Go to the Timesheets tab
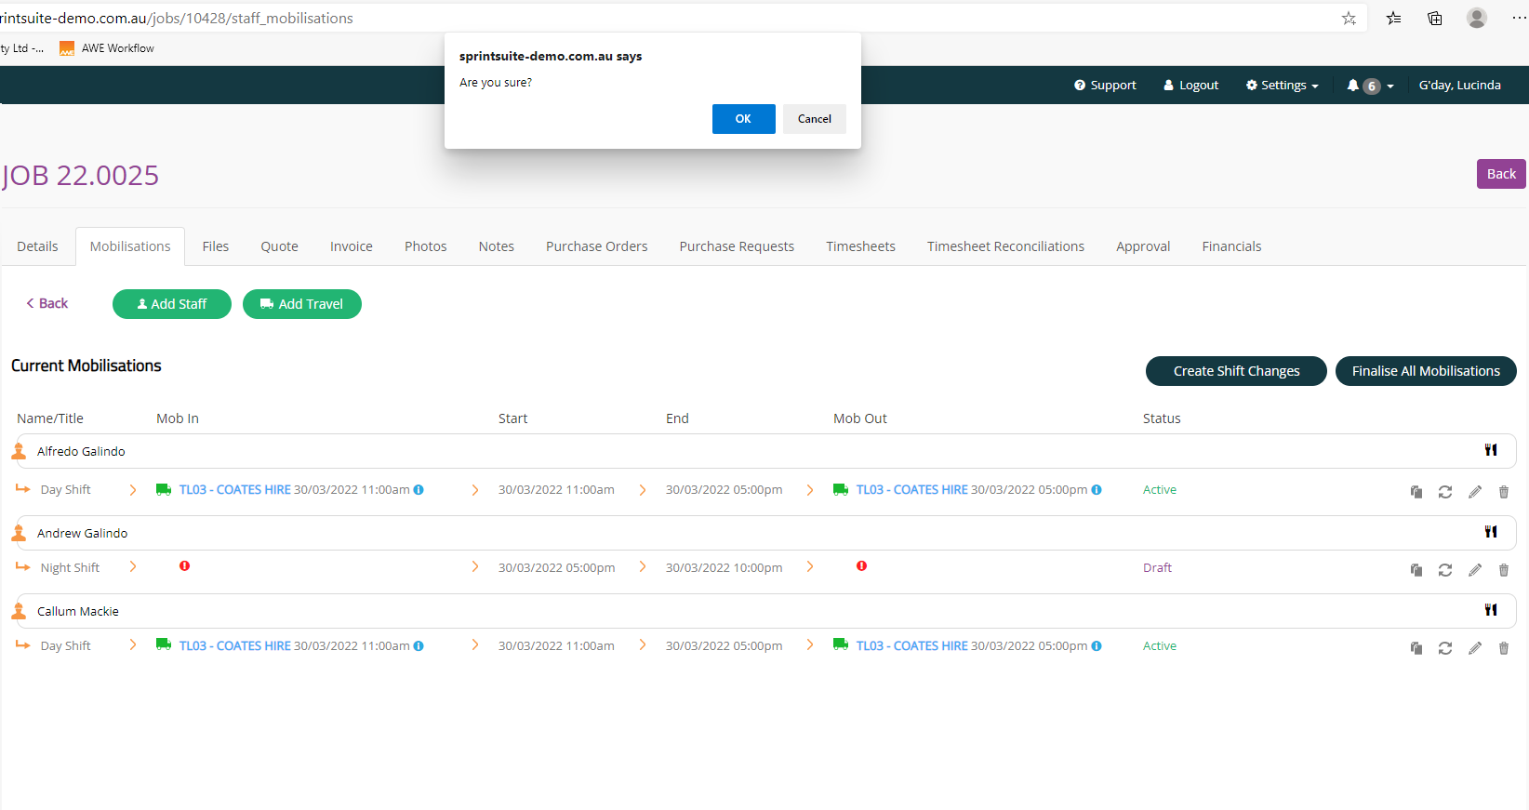1529x810 pixels. 860,246
